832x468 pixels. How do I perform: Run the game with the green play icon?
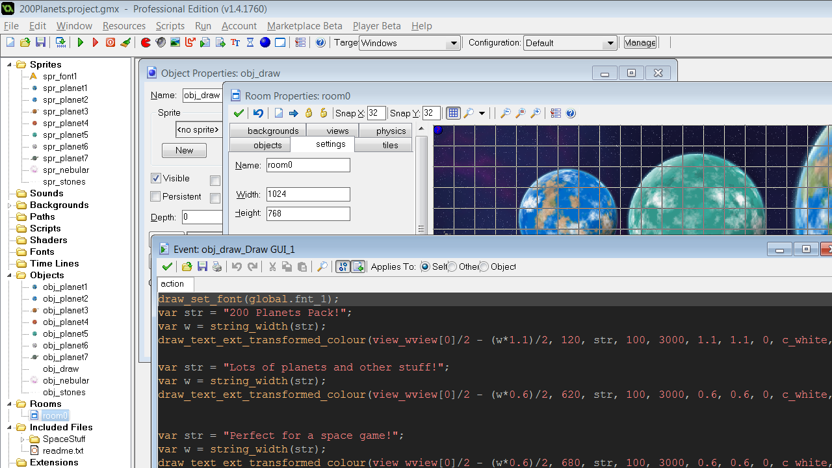tap(81, 42)
